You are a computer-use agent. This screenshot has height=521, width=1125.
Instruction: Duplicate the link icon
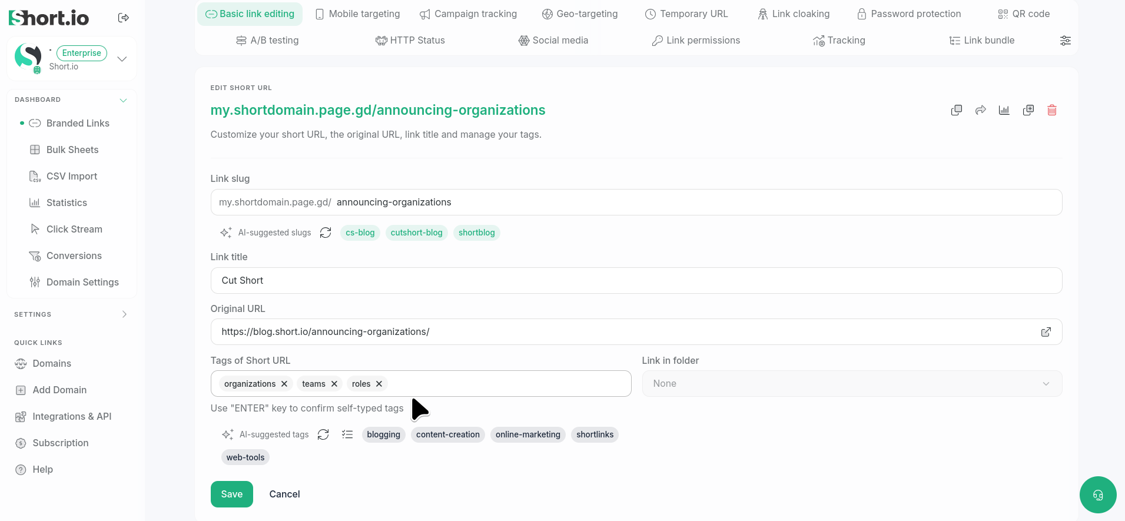[x=1028, y=110]
